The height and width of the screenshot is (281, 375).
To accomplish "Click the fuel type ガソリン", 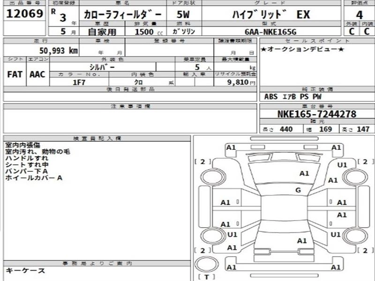I will tap(184, 31).
